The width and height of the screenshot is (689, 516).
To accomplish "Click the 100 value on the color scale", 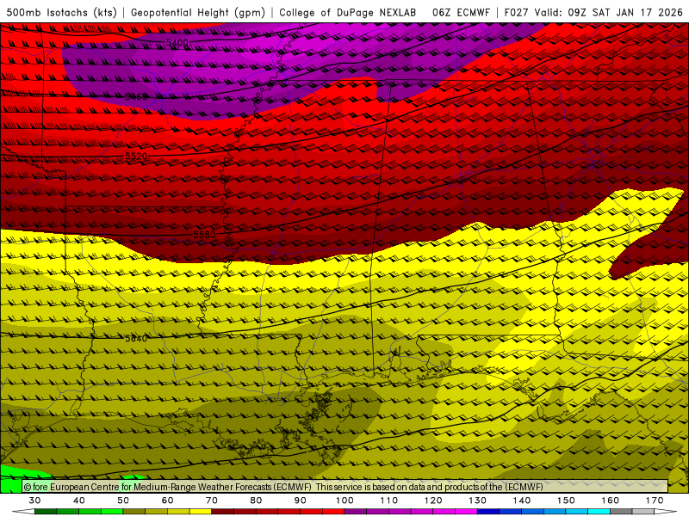I will pos(344,501).
